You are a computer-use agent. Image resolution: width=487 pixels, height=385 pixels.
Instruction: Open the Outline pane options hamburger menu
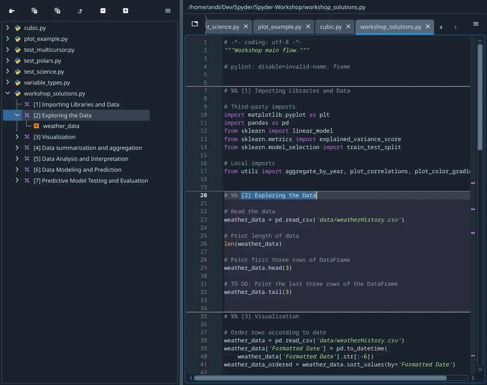(168, 11)
